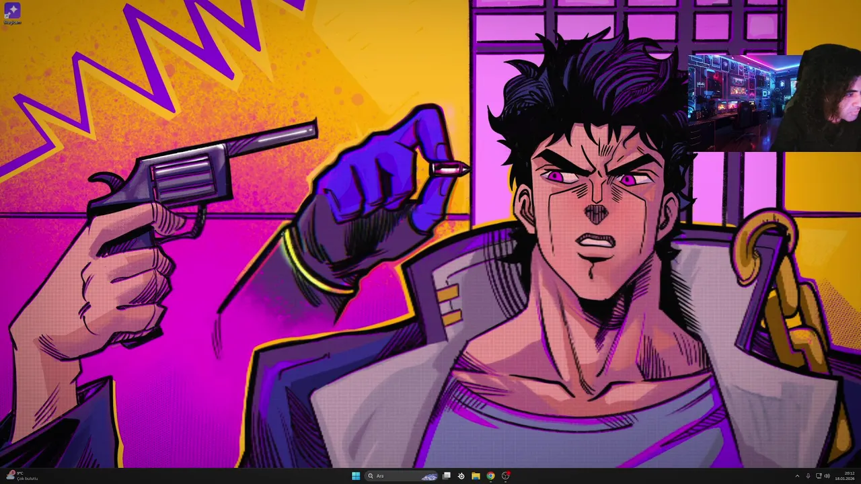
Task: Open the Magicam desktop shortcut
Action: point(12,13)
